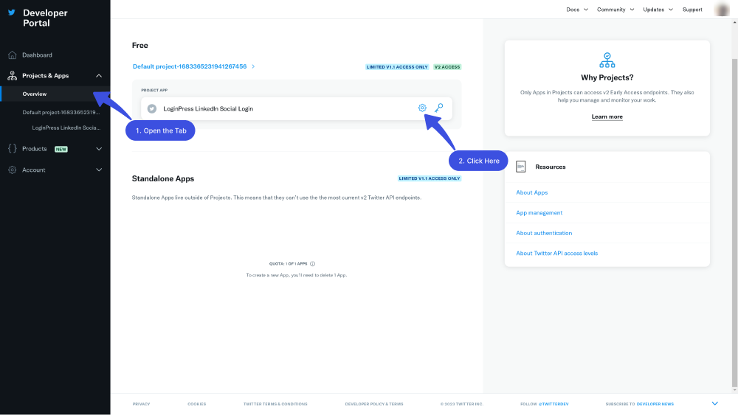738x415 pixels.
Task: Click the NEW badge beside Products
Action: (x=61, y=150)
